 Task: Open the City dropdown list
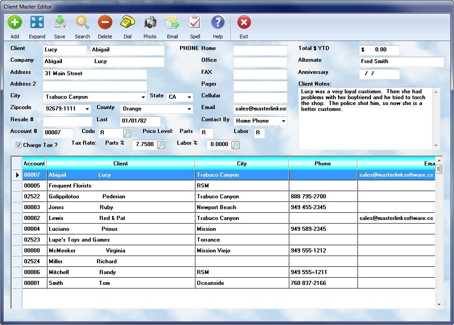coord(143,97)
